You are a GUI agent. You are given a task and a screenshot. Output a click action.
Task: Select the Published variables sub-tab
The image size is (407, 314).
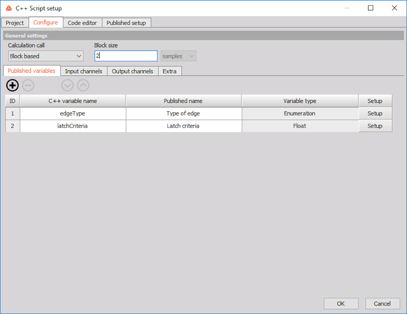tap(32, 71)
